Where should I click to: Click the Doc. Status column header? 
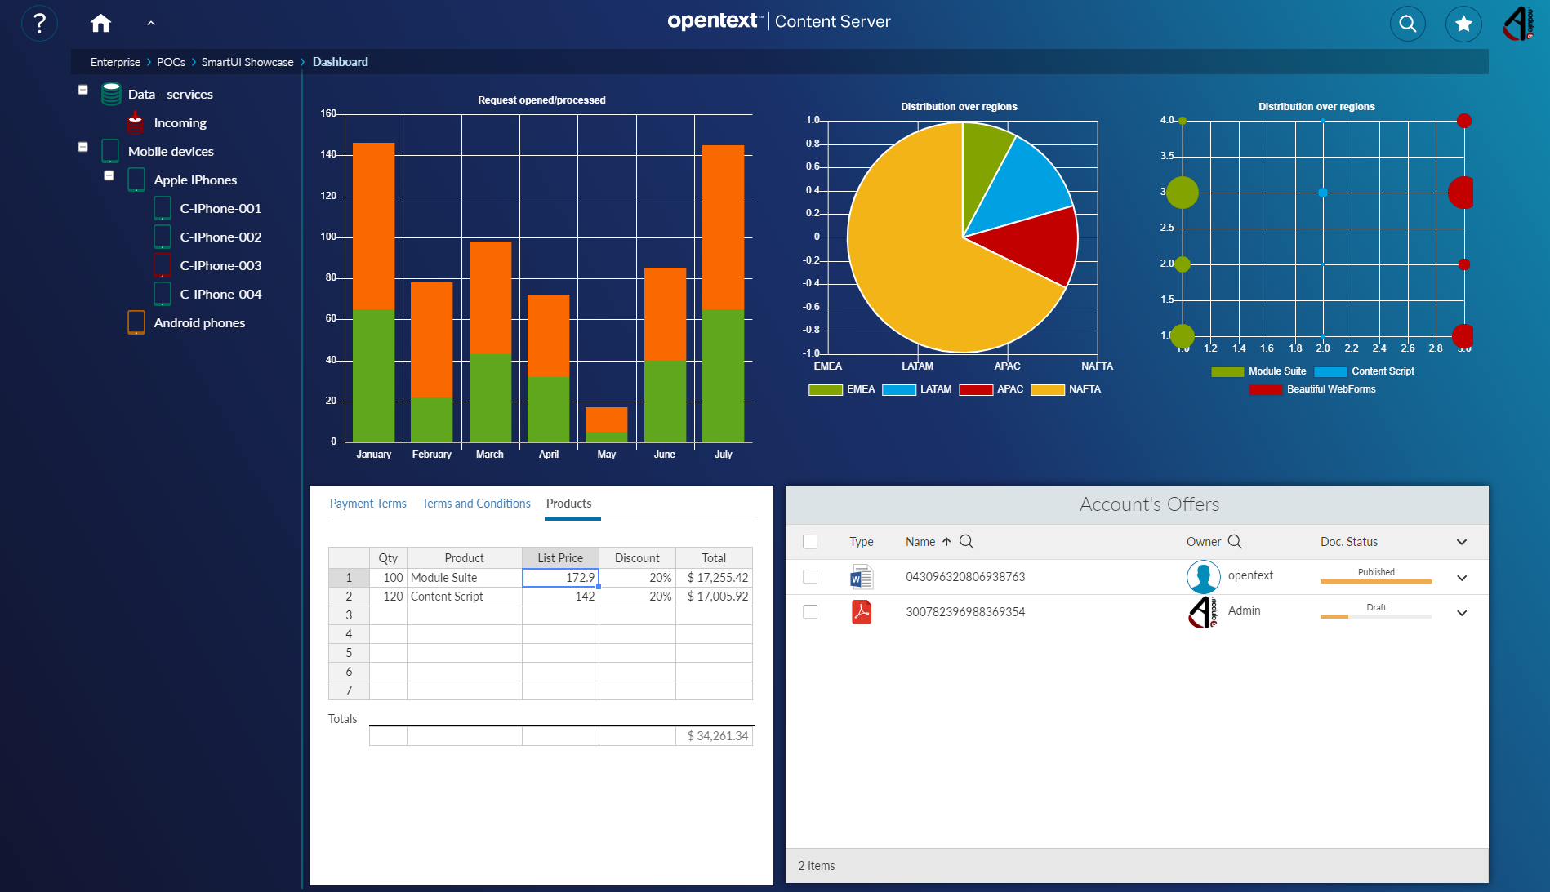click(1348, 542)
